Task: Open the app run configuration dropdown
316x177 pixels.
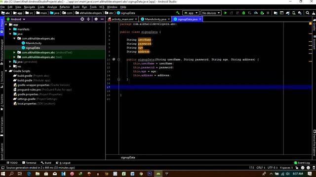Action: click(x=191, y=13)
